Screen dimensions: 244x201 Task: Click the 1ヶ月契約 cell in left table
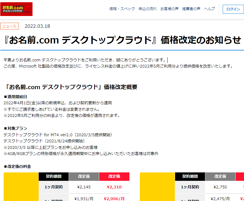point(54,187)
